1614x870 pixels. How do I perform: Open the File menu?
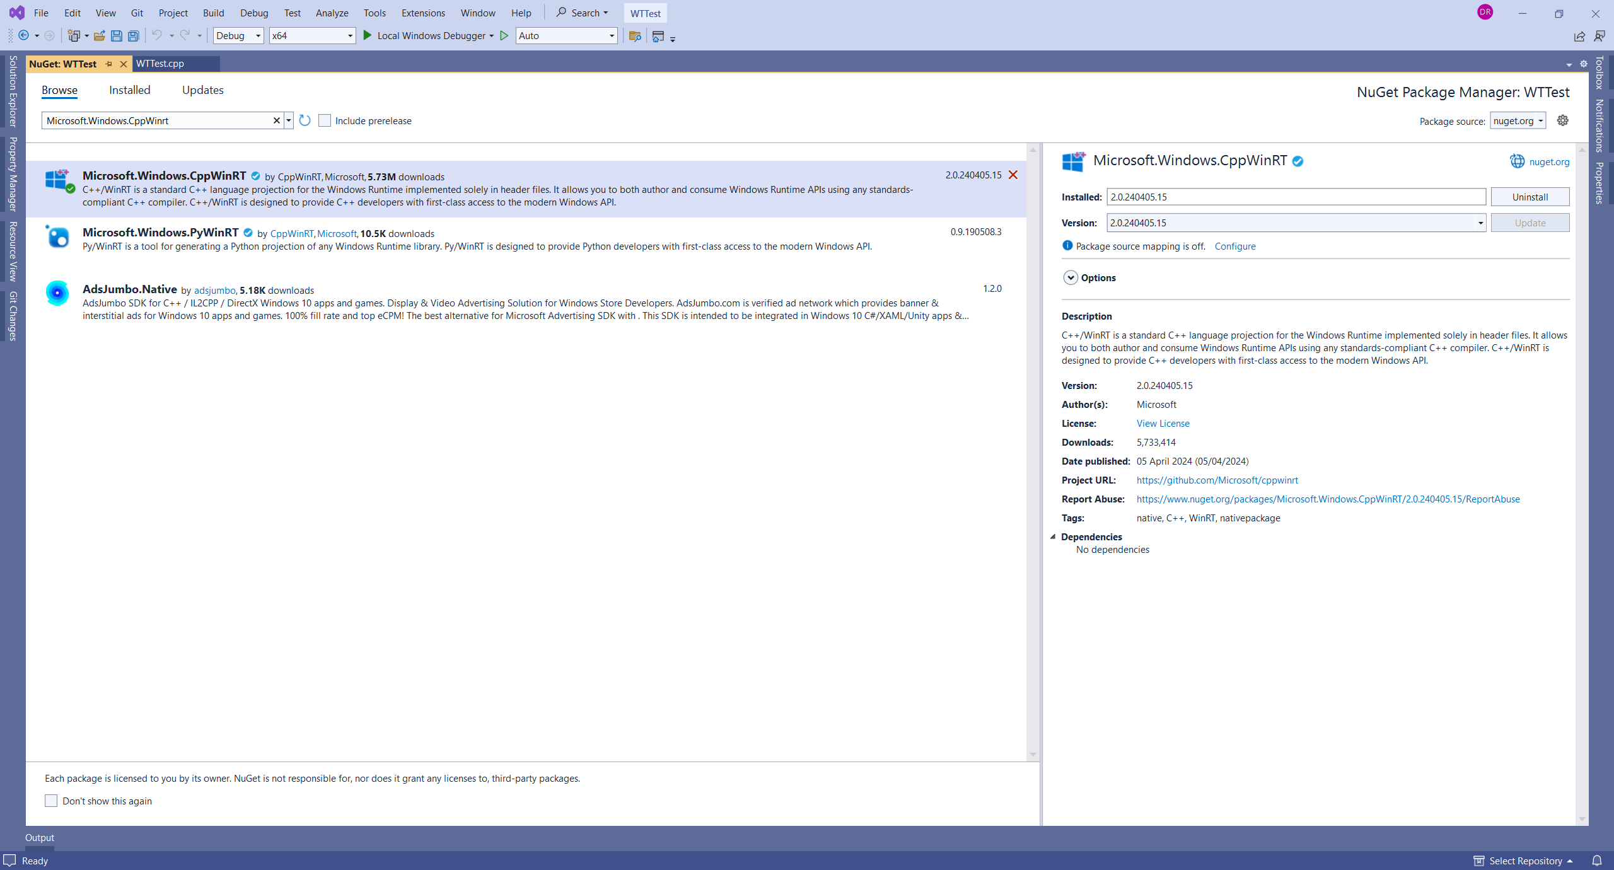tap(41, 13)
